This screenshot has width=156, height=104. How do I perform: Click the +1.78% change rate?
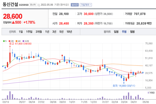(29, 22)
